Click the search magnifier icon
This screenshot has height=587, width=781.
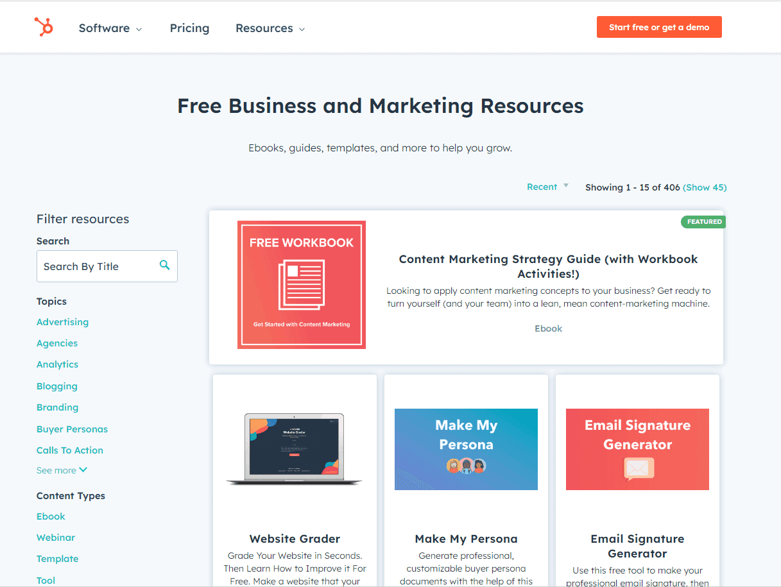tap(166, 265)
